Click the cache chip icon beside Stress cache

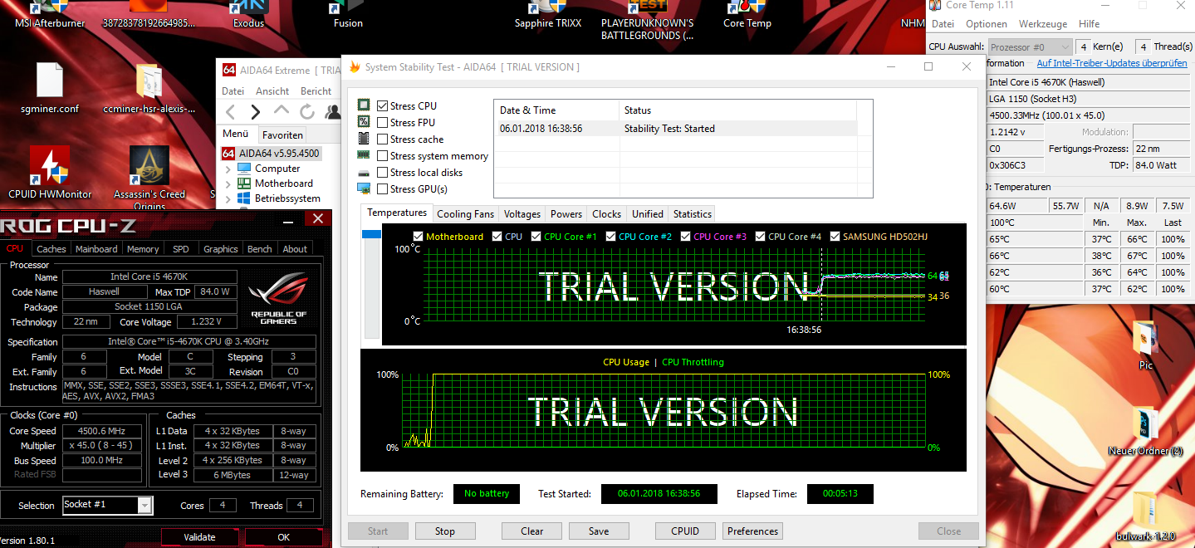coord(363,139)
